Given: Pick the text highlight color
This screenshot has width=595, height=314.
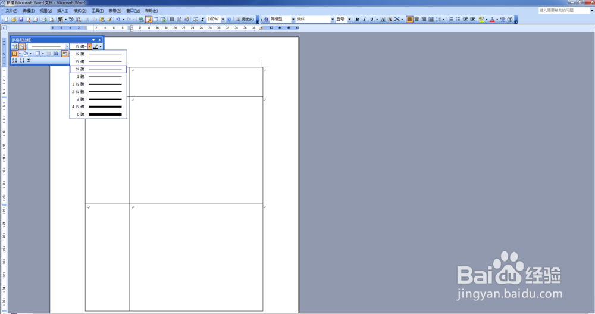Looking at the screenshot, I should coord(481,19).
